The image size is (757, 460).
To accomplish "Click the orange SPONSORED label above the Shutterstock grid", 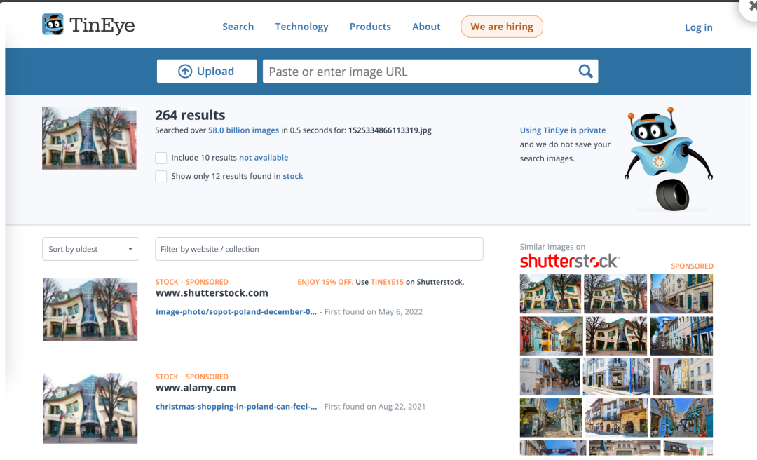I will click(692, 266).
